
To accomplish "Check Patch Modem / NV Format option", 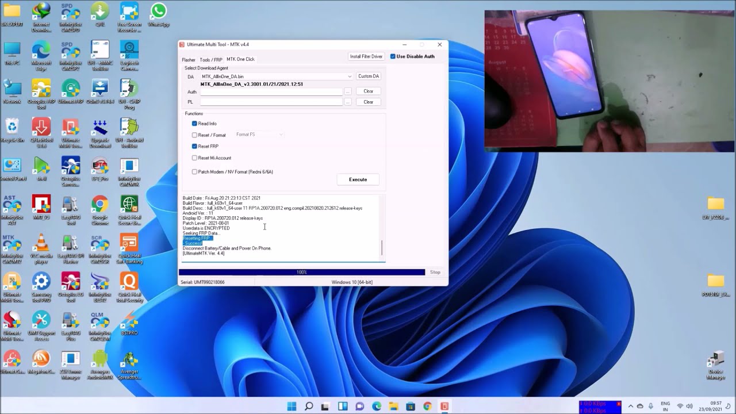I will (x=194, y=172).
